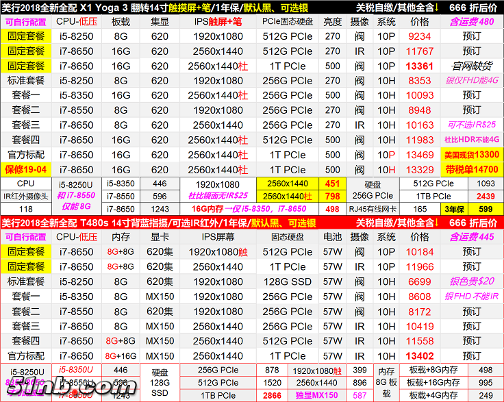Screen dimensions: 504x402
Task: Select the bold red price 13361
Action: point(419,66)
